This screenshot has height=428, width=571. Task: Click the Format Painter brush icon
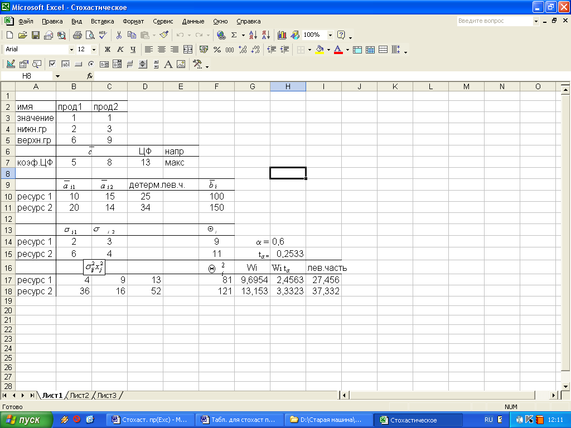pos(164,35)
